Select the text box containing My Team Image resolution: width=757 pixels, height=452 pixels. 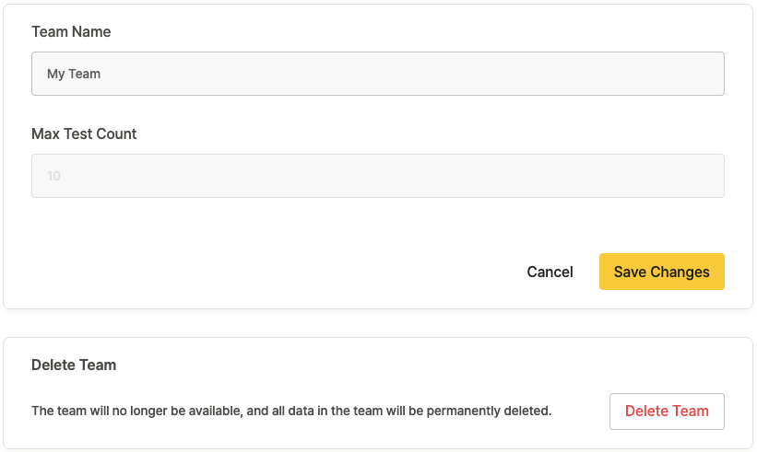point(378,74)
